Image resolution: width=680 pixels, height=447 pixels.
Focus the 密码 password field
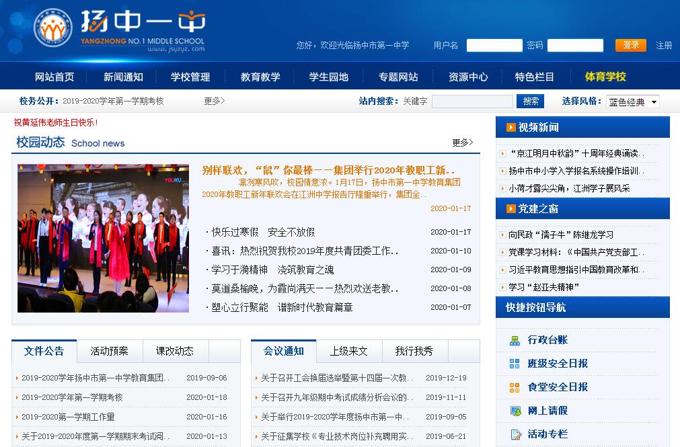click(575, 45)
